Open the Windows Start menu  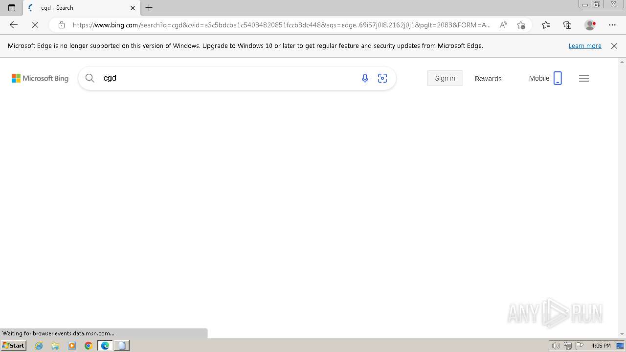[x=13, y=346]
